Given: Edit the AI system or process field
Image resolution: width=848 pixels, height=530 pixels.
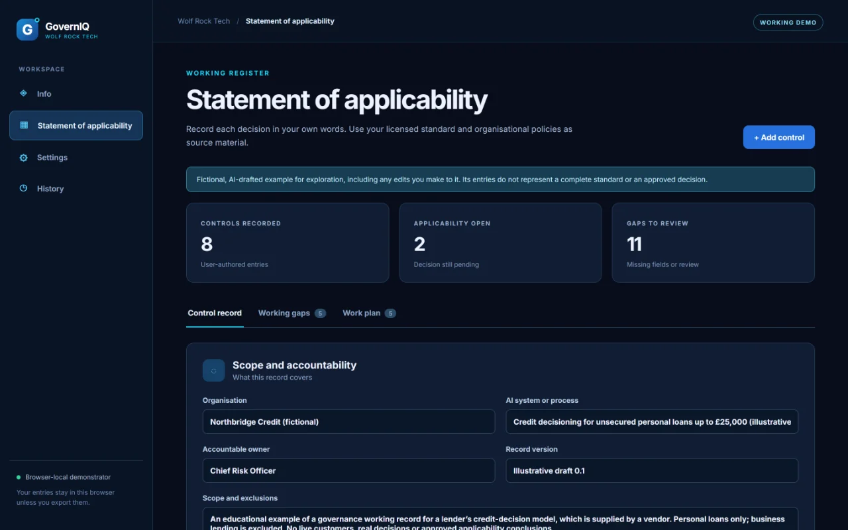Looking at the screenshot, I should pyautogui.click(x=652, y=421).
